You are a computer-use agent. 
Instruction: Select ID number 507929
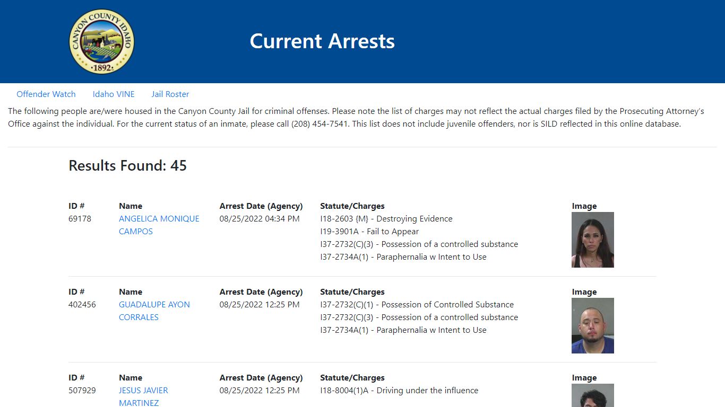coord(82,391)
